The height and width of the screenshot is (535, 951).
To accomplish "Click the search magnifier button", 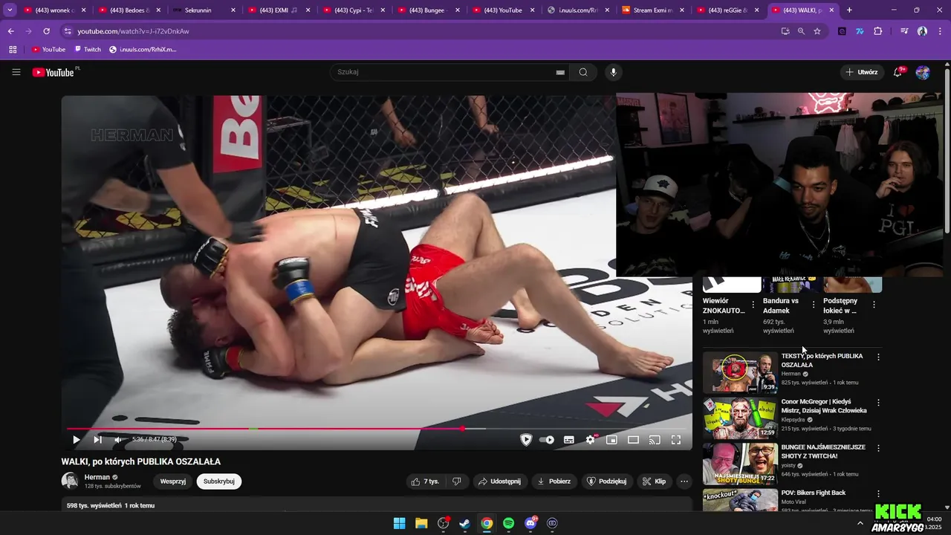I will tap(583, 72).
